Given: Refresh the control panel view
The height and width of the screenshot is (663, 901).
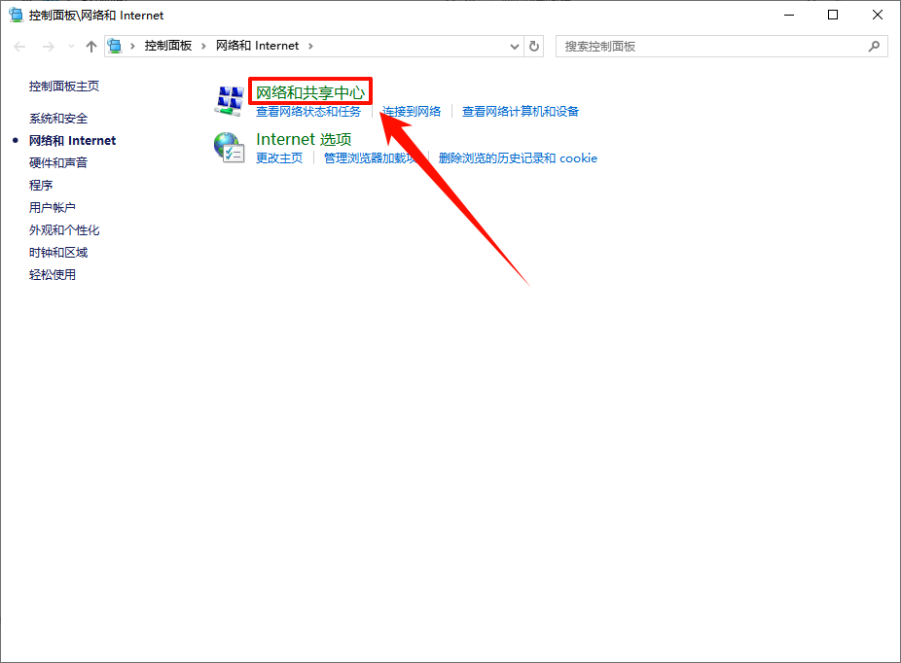Looking at the screenshot, I should point(534,47).
